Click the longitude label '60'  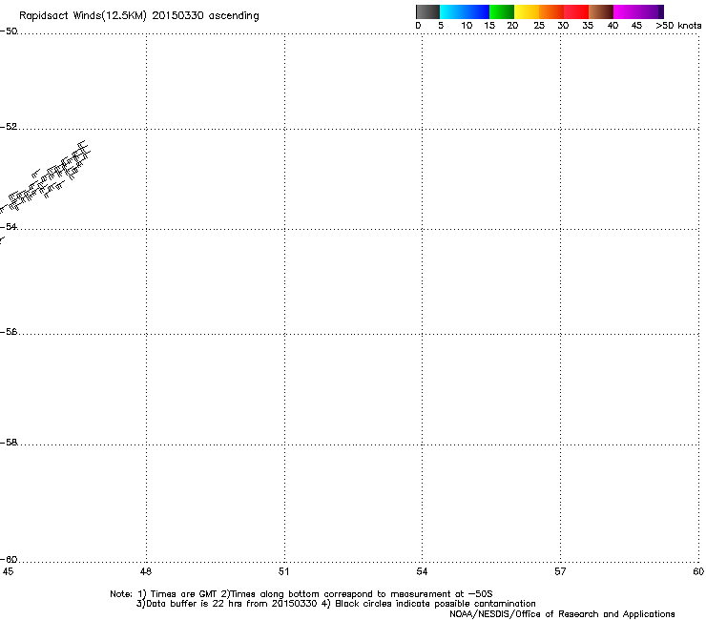[698, 571]
